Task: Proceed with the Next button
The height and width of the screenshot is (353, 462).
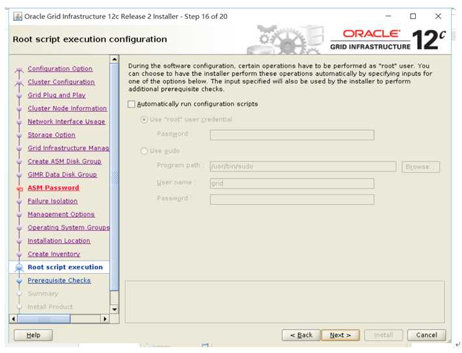Action: click(x=340, y=335)
